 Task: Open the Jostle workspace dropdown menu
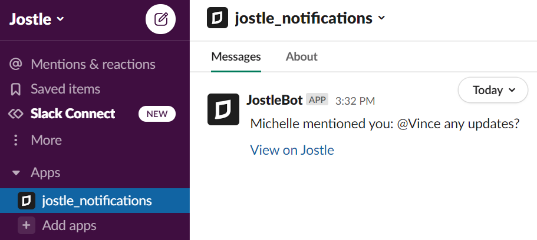[37, 19]
